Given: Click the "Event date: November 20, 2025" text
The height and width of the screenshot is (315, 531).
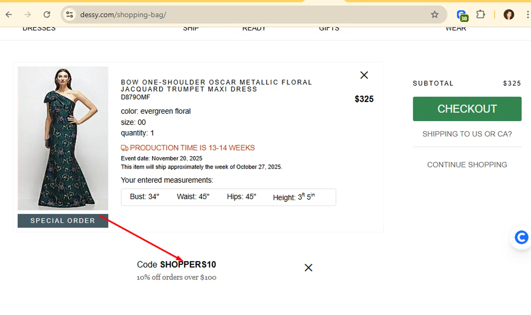Looking at the screenshot, I should pos(162,158).
